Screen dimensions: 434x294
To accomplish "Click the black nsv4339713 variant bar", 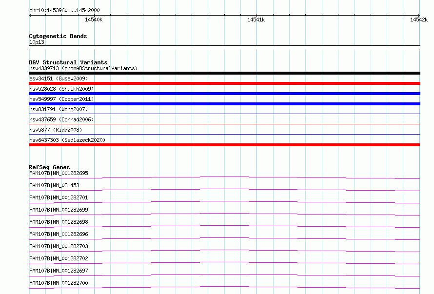I will (224, 73).
